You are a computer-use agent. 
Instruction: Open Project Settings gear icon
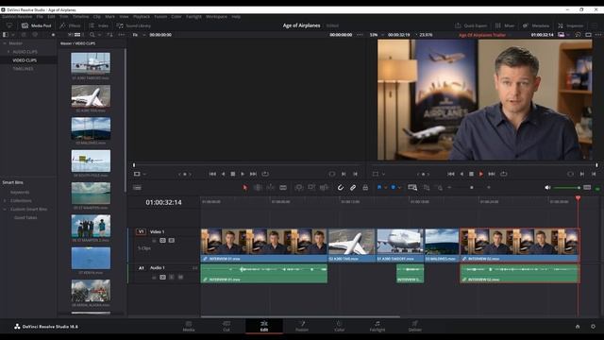[x=593, y=327]
